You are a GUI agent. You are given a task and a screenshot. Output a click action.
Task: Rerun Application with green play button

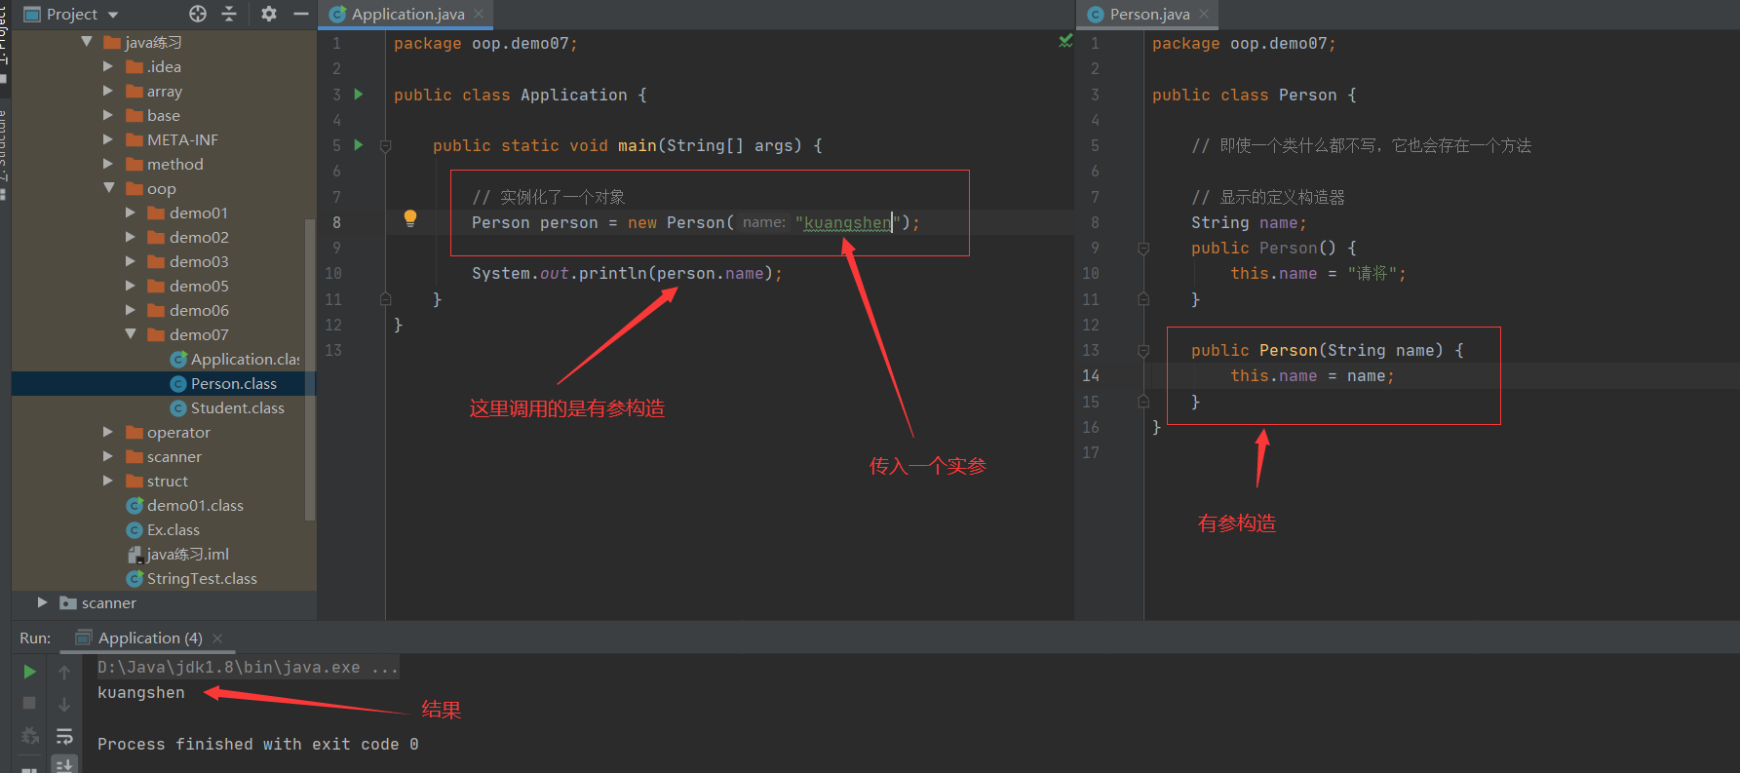pos(30,672)
